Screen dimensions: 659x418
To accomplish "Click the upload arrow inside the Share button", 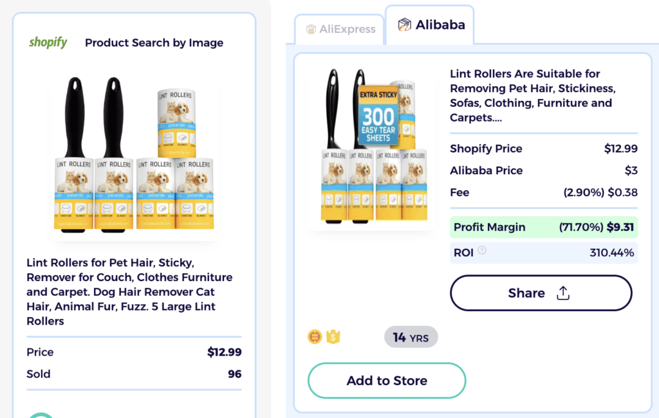I will click(563, 293).
